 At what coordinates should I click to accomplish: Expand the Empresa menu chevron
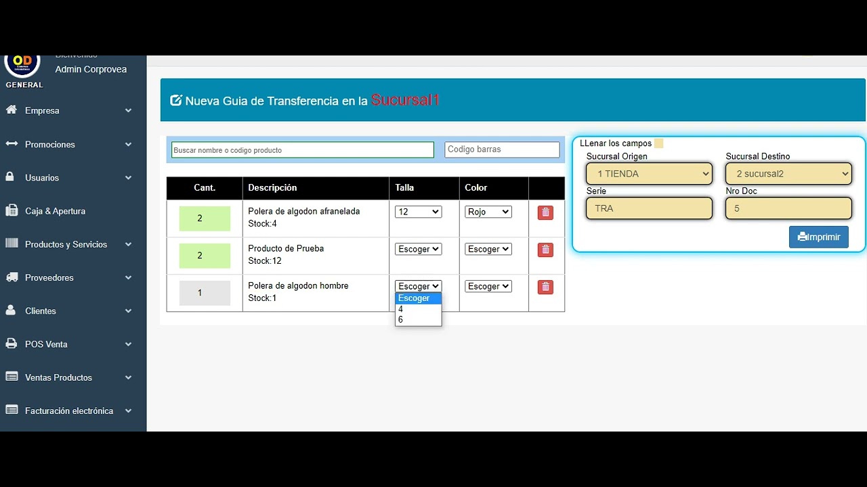(128, 110)
